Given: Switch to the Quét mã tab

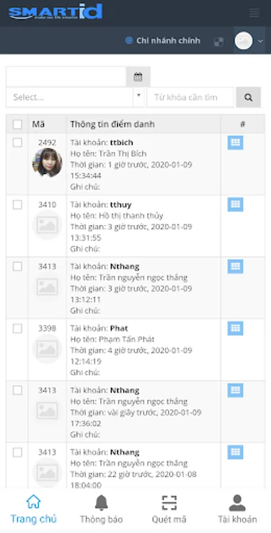Looking at the screenshot, I should (169, 509).
